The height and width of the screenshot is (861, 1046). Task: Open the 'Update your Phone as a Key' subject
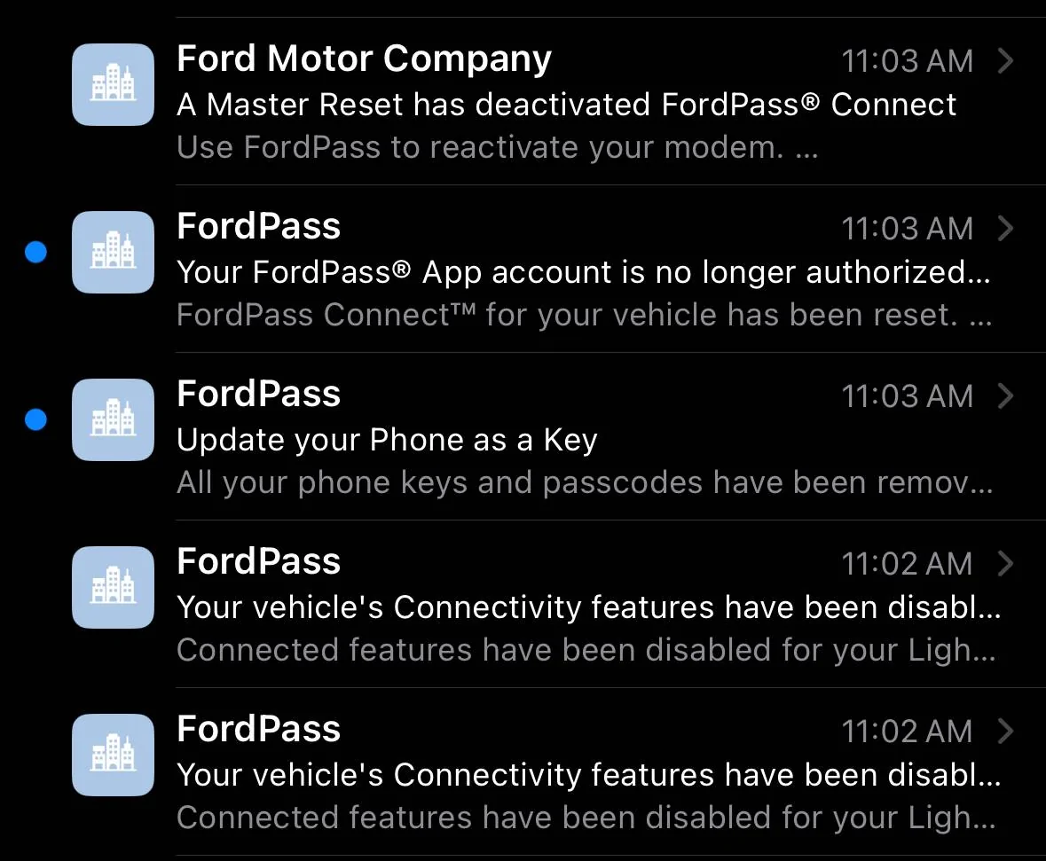(387, 440)
